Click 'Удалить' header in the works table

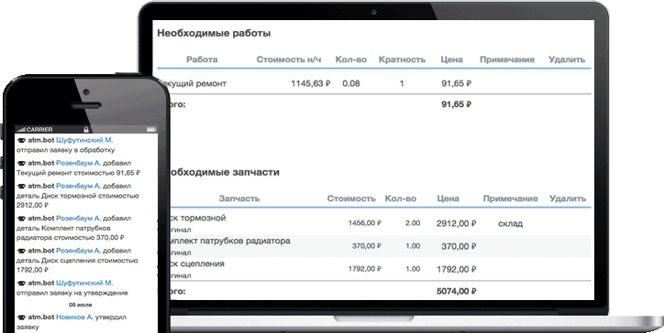tap(567, 59)
